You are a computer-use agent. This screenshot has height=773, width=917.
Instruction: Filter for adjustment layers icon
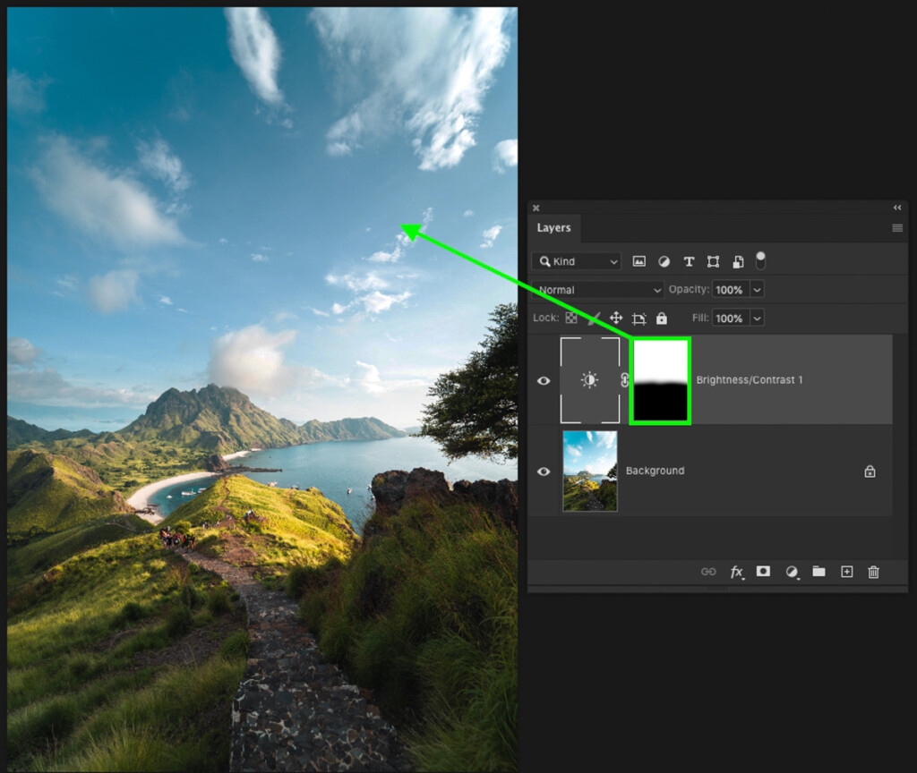(x=664, y=261)
